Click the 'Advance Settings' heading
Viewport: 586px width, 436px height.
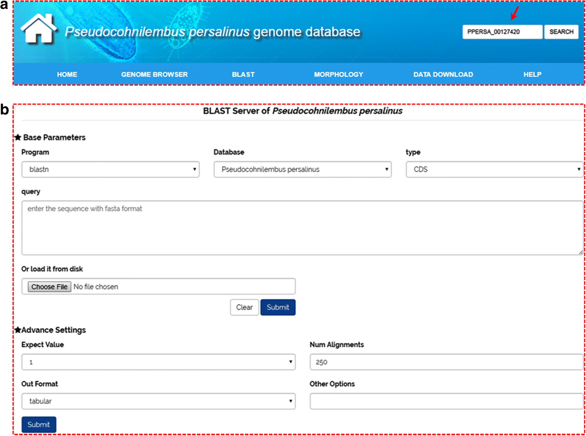(53, 330)
